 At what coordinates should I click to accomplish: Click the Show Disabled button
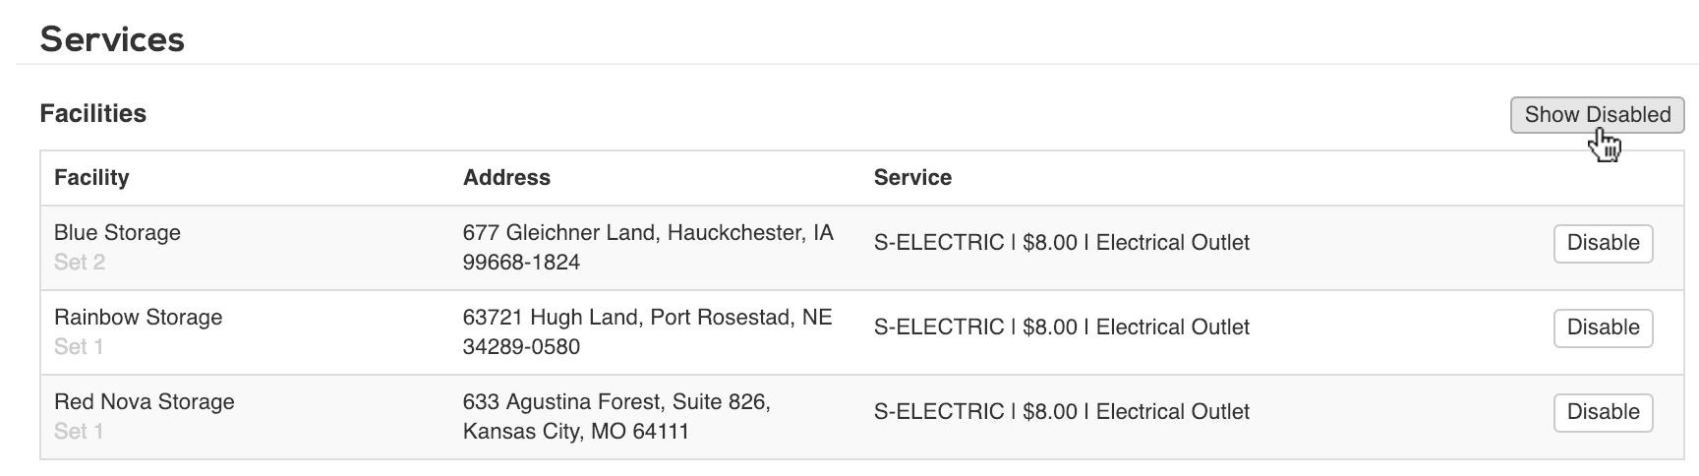1597,114
